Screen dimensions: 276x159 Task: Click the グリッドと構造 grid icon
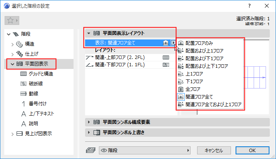[23, 74]
